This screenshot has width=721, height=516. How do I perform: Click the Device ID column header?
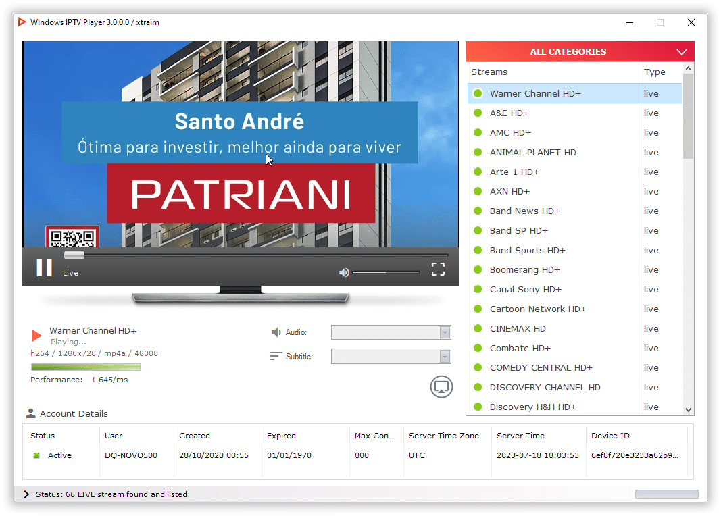637,436
